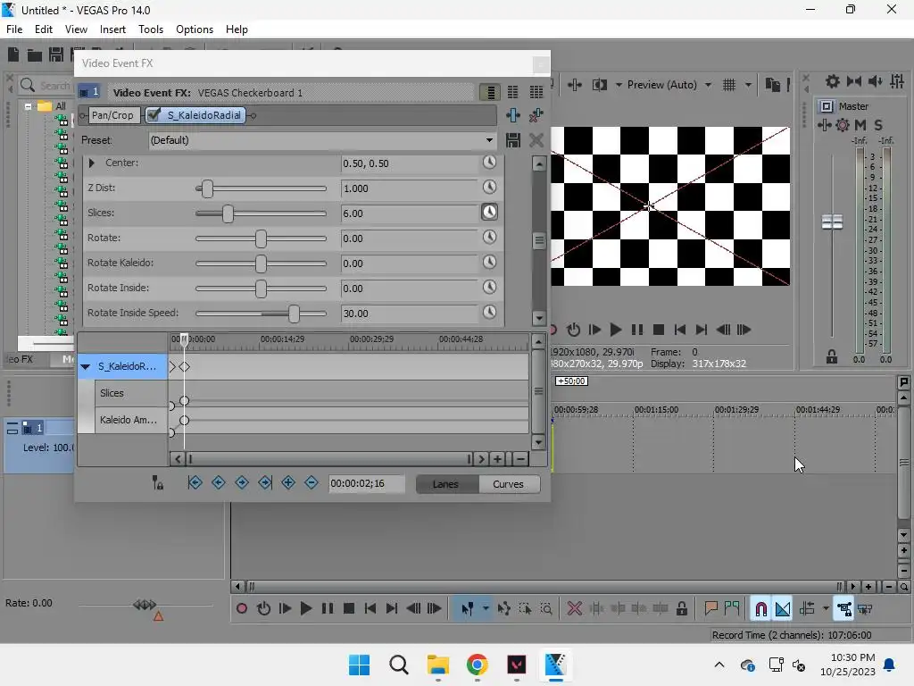Open plug-in chain editor icon
Screen dimensions: 914x686
513,115
